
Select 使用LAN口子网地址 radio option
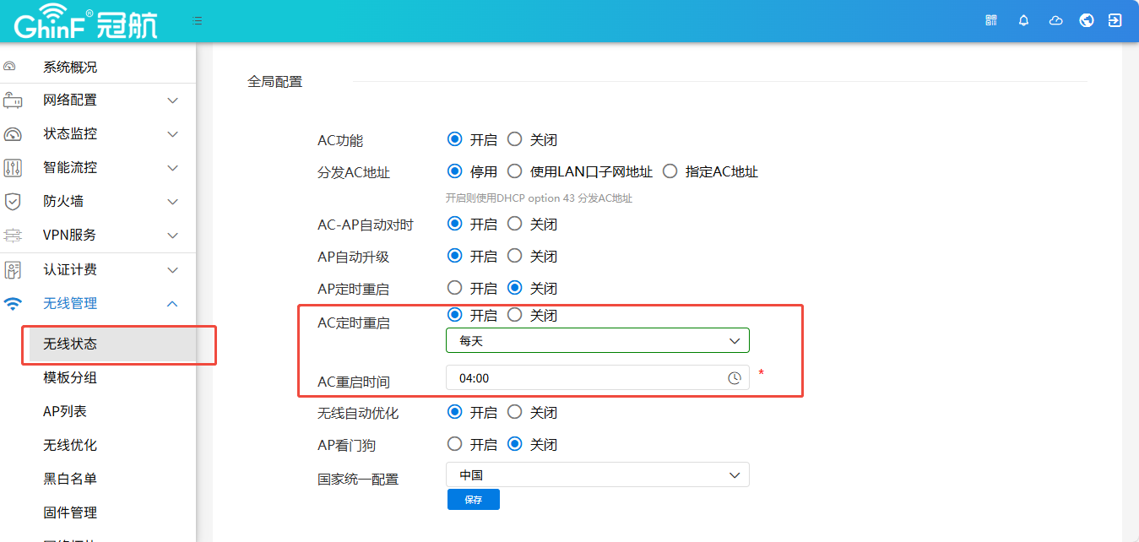[515, 172]
